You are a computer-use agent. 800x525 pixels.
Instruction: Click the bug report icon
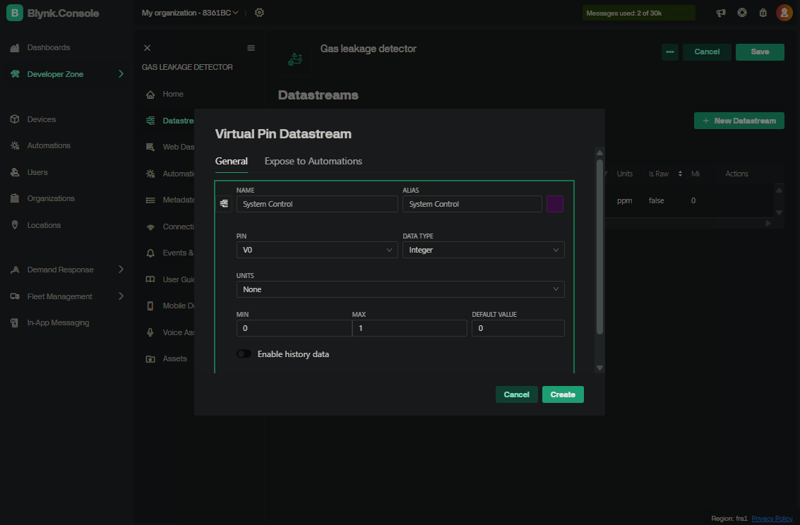(763, 13)
